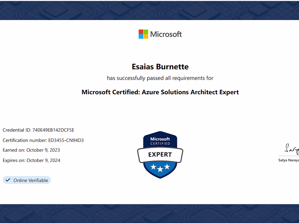The width and height of the screenshot is (299, 224).
Task: Click the red square of the Microsoft logo
Action: [141, 31]
